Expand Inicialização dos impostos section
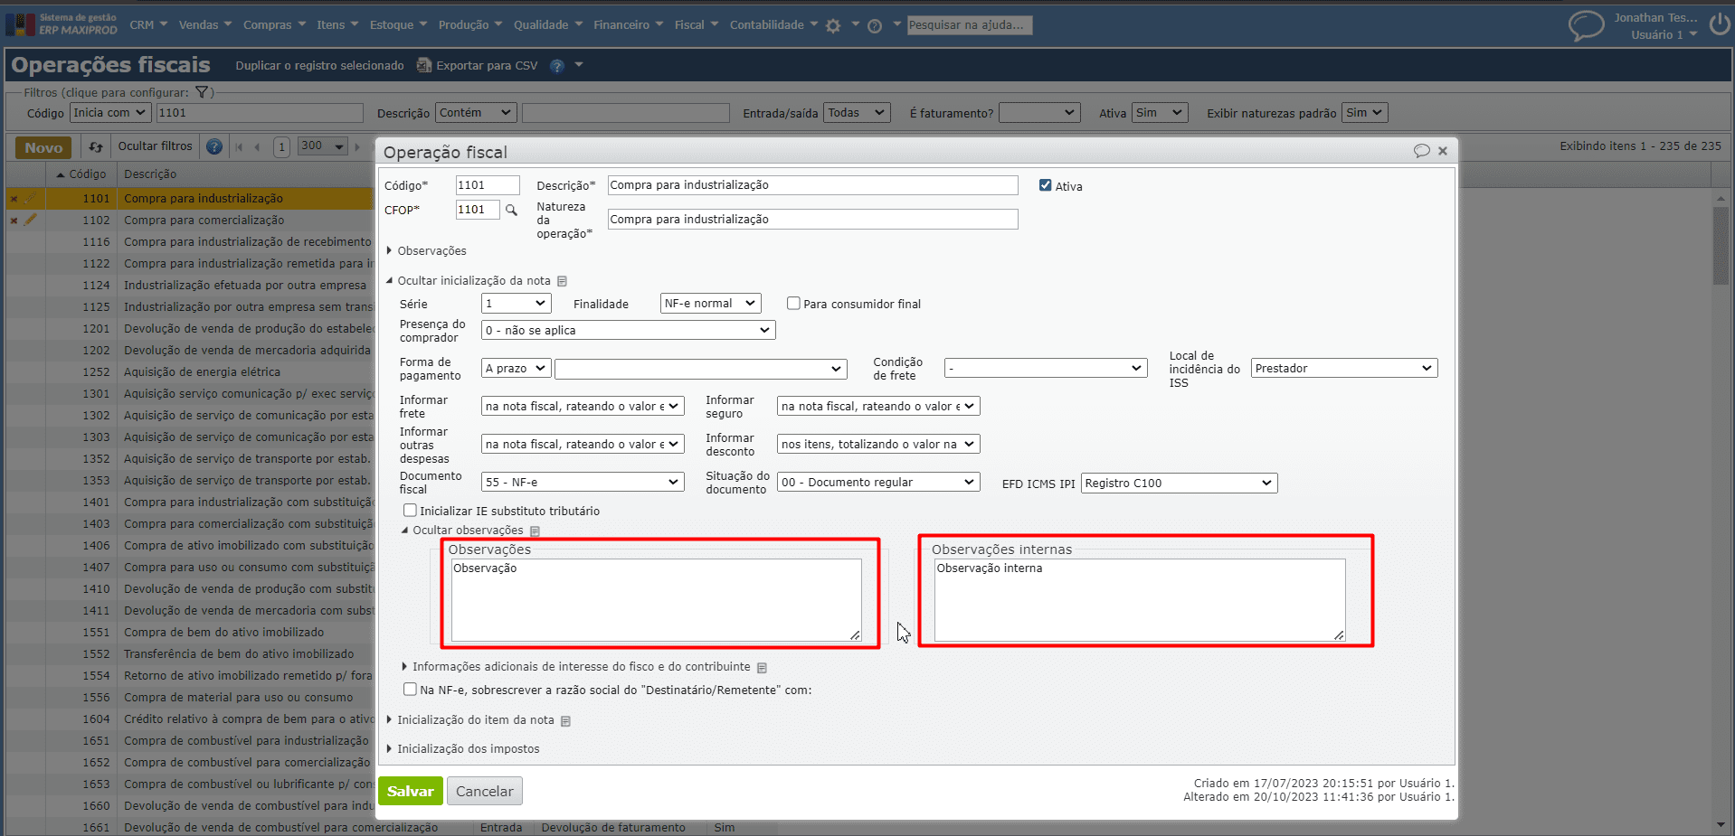Viewport: 1735px width, 836px height. pyautogui.click(x=463, y=749)
